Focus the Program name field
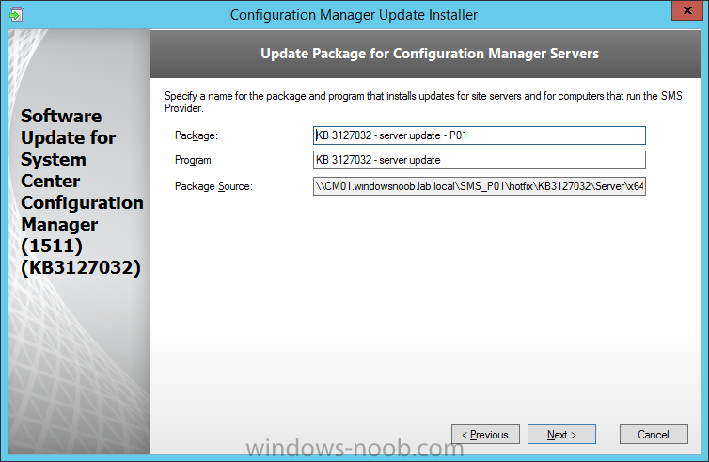Viewport: 709px width, 462px height. coord(480,160)
